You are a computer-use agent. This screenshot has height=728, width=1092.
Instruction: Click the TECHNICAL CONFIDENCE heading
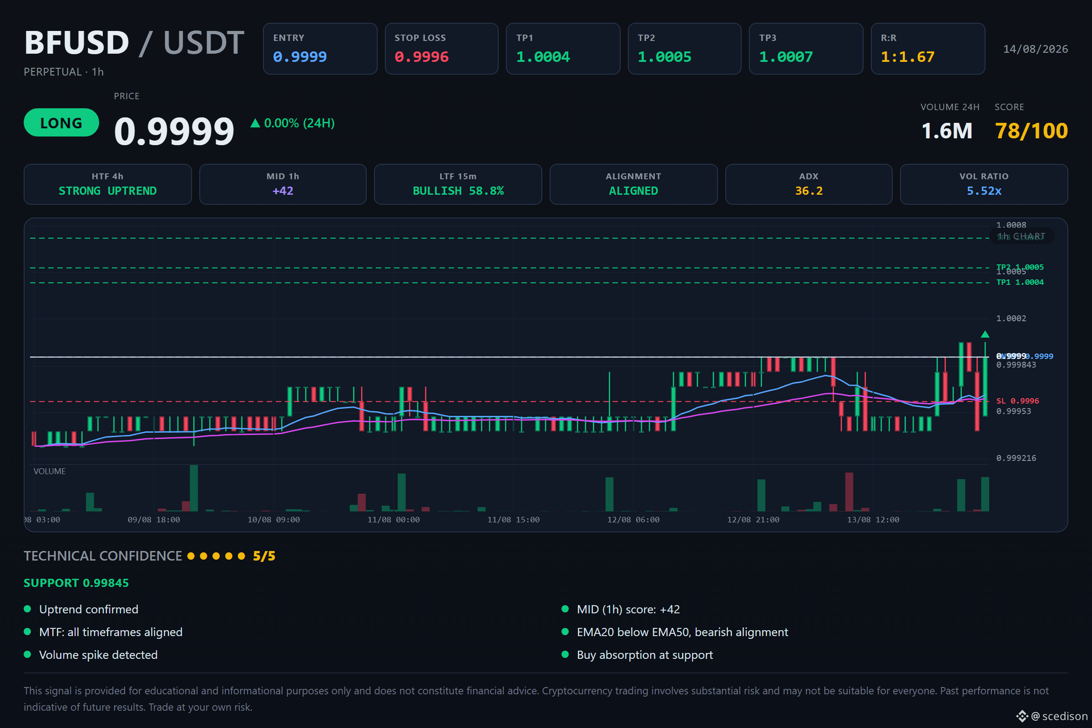[x=103, y=556]
